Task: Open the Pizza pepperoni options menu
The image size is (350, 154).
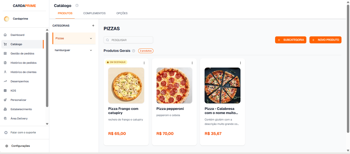Action: point(192,63)
